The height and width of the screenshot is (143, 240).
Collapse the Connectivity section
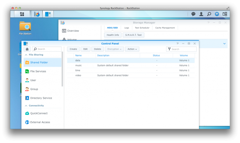pos(26,106)
